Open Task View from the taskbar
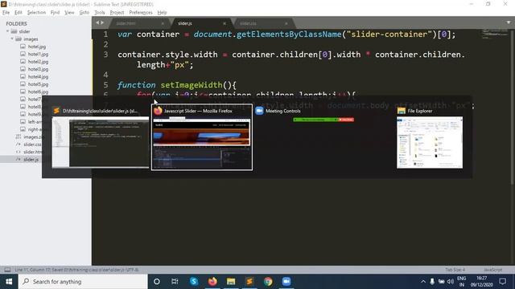 (x=175, y=282)
